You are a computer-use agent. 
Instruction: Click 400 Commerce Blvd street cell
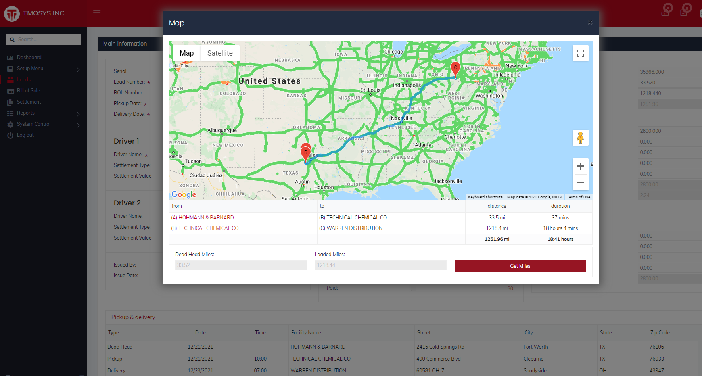click(439, 359)
